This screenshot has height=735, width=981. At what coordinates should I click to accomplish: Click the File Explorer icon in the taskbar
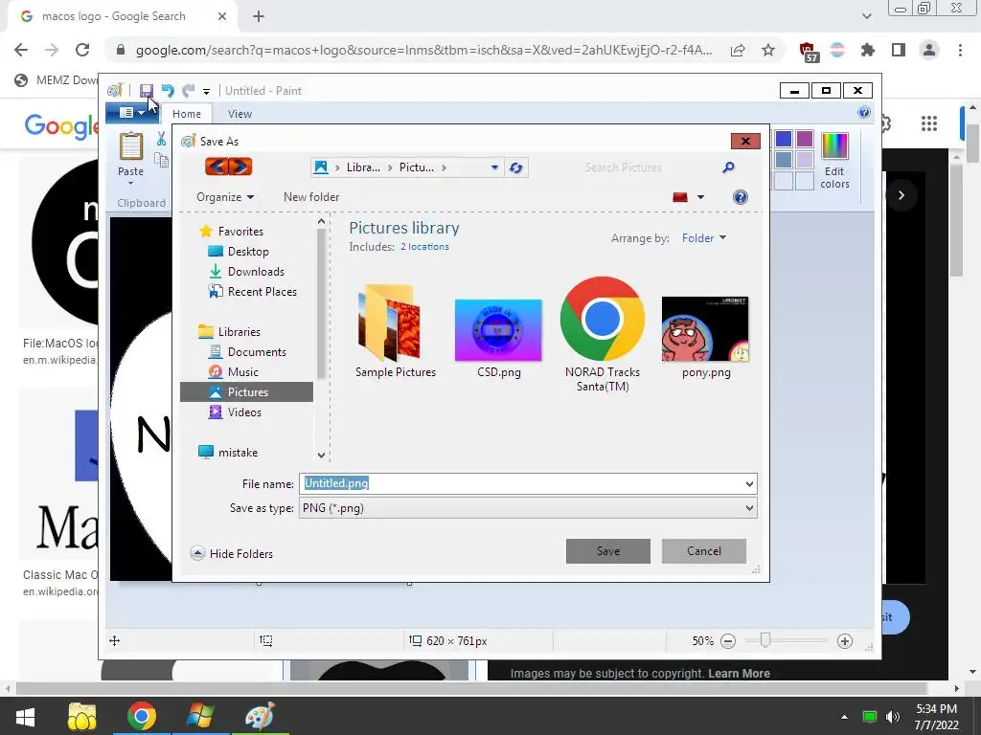pos(82,716)
